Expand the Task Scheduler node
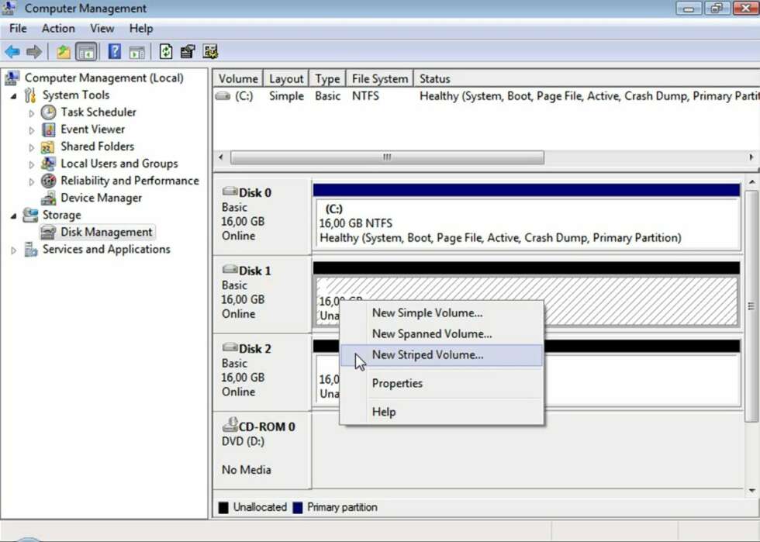 [32, 113]
